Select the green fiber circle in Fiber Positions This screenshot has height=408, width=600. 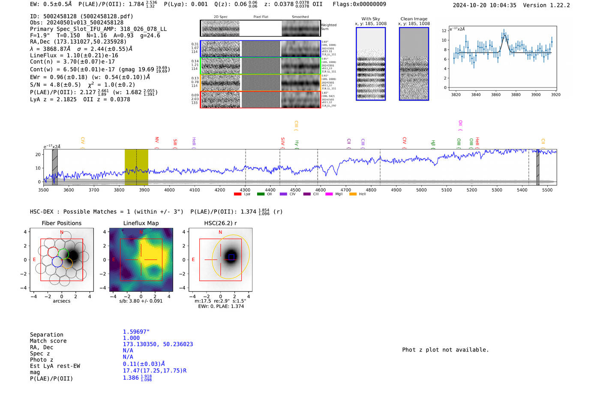[63, 254]
